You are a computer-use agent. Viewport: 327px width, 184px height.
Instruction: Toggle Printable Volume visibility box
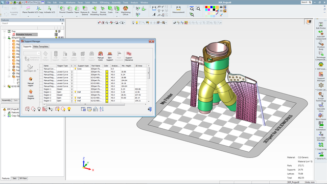coord(56,34)
